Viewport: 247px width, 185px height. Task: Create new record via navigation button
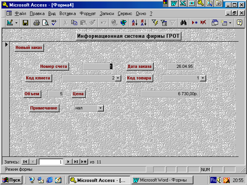(x=84, y=162)
